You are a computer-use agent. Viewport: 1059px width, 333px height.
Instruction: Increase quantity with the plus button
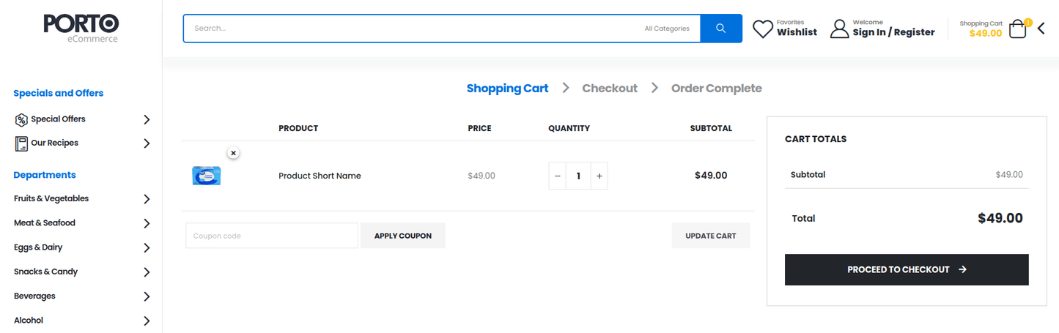[x=599, y=176]
